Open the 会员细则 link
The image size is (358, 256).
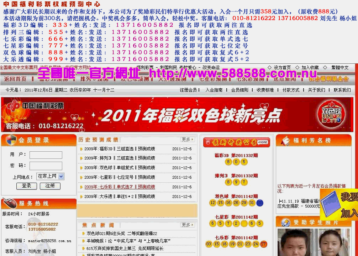click(239, 90)
